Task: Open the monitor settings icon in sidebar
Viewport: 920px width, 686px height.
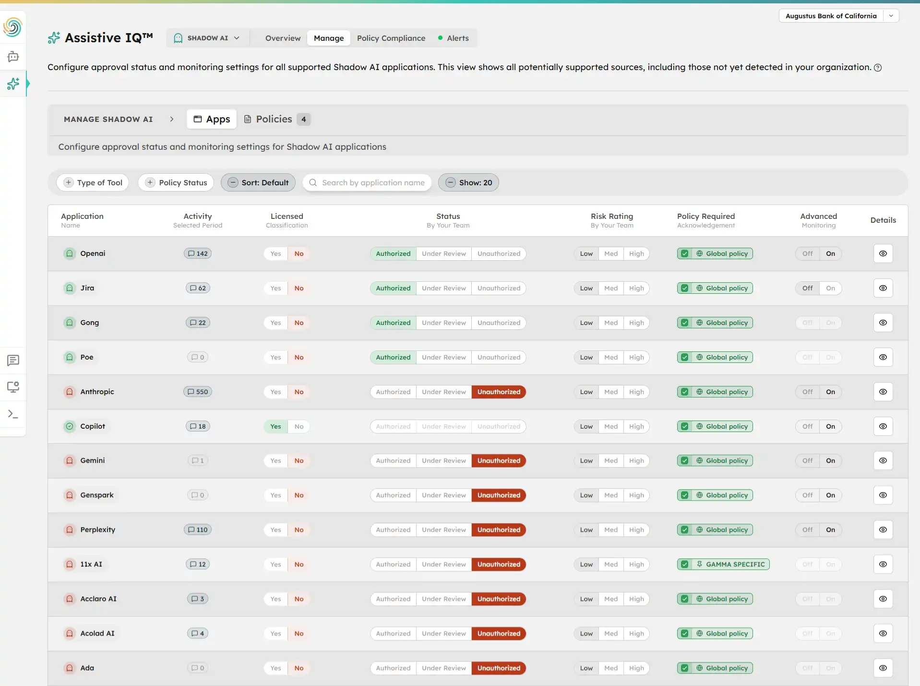Action: coord(13,387)
